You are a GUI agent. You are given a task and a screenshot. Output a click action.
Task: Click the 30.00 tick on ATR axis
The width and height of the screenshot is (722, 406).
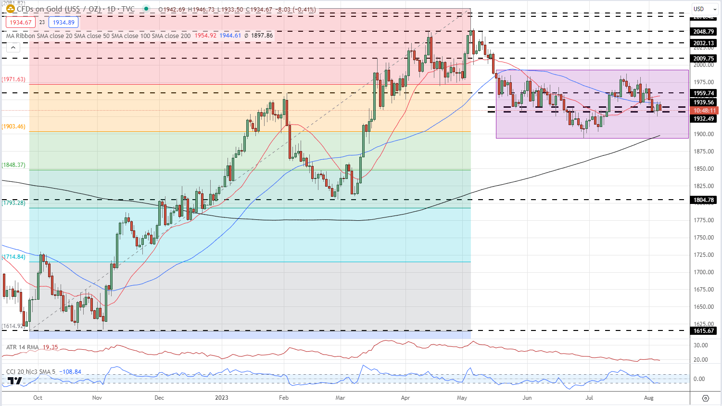tap(700, 345)
